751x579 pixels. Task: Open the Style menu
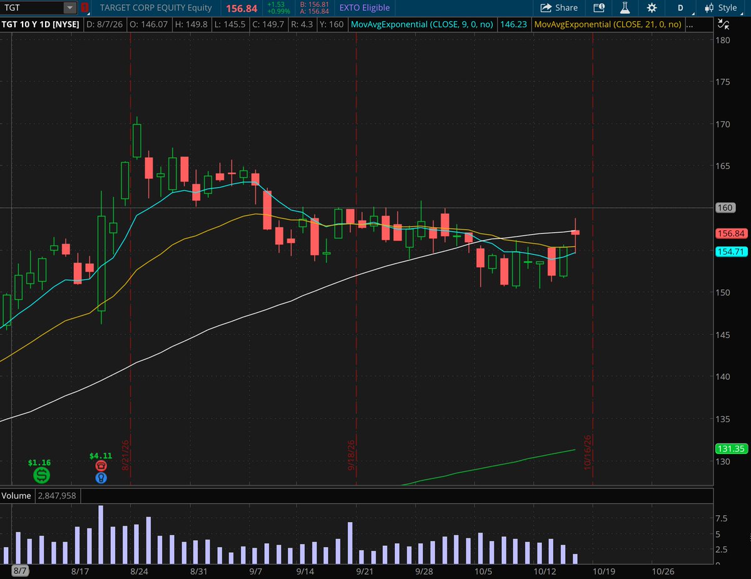[720, 8]
